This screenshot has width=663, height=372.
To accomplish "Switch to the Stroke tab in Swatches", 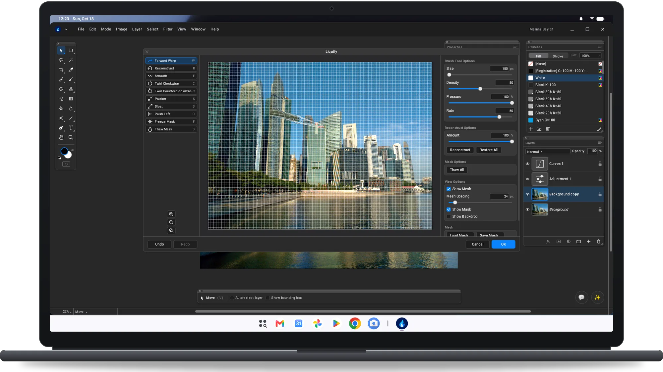I will (x=558, y=56).
